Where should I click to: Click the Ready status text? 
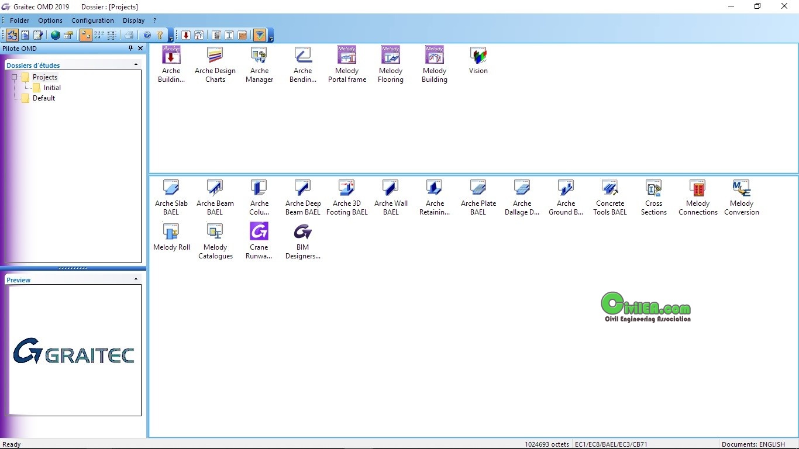[12, 444]
